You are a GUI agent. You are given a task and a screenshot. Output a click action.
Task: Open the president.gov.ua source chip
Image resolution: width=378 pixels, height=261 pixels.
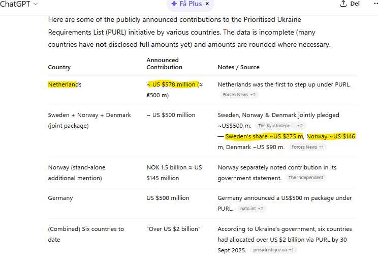coord(273,250)
